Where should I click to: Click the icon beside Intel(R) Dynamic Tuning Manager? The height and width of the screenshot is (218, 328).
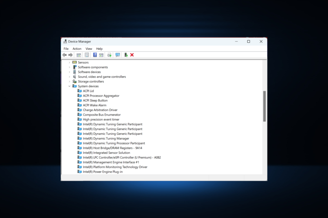click(80, 139)
